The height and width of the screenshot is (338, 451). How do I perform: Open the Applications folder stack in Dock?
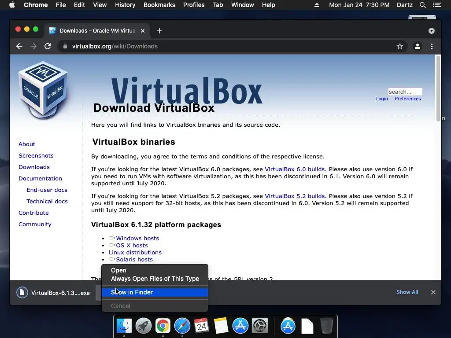point(288,326)
